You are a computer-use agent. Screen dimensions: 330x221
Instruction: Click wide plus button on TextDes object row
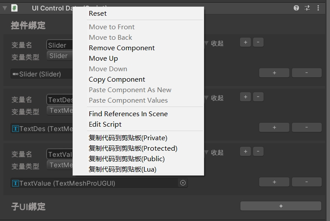tap(274, 128)
